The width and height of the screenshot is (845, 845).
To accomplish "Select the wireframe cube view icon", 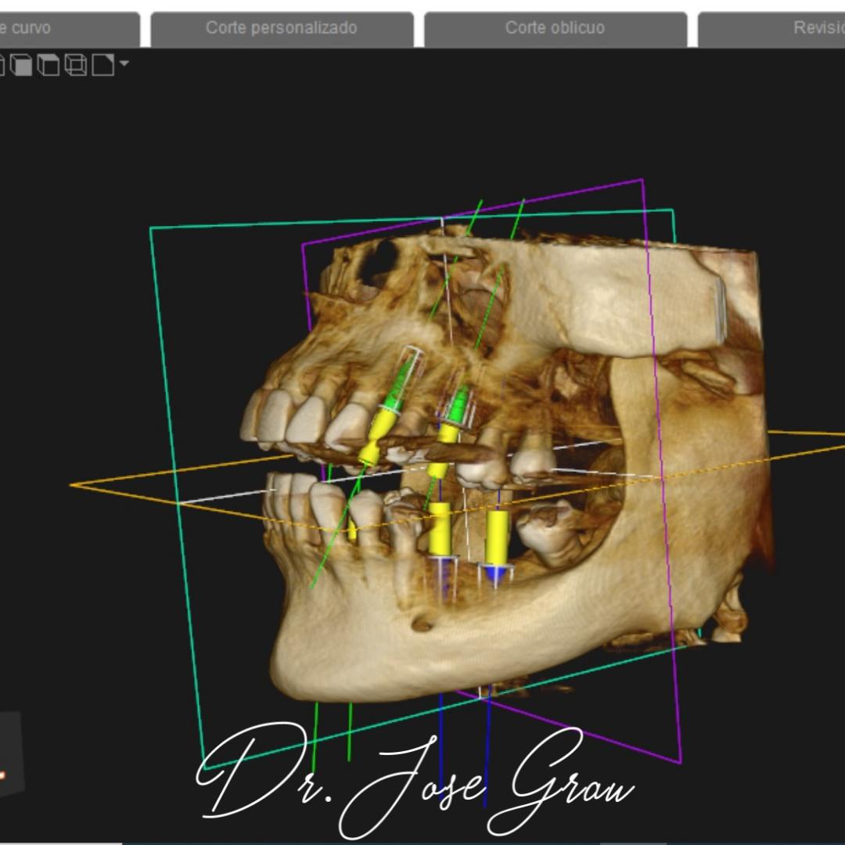I will click(76, 65).
